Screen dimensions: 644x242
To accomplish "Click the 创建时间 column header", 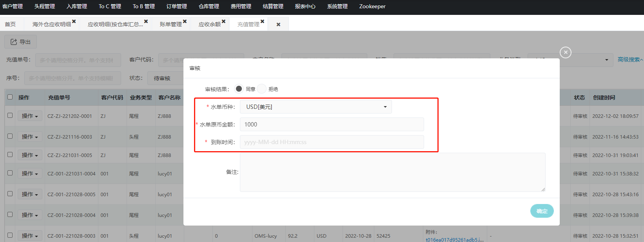I will 604,98.
